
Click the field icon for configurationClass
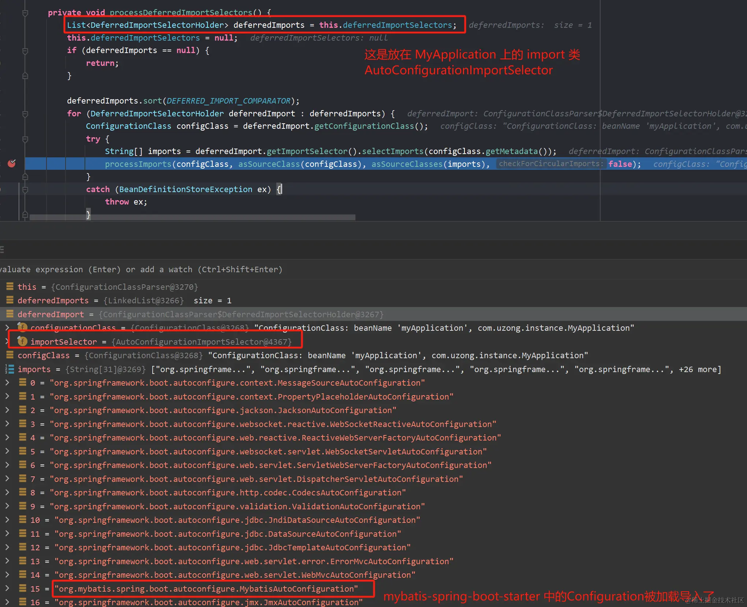click(x=22, y=327)
